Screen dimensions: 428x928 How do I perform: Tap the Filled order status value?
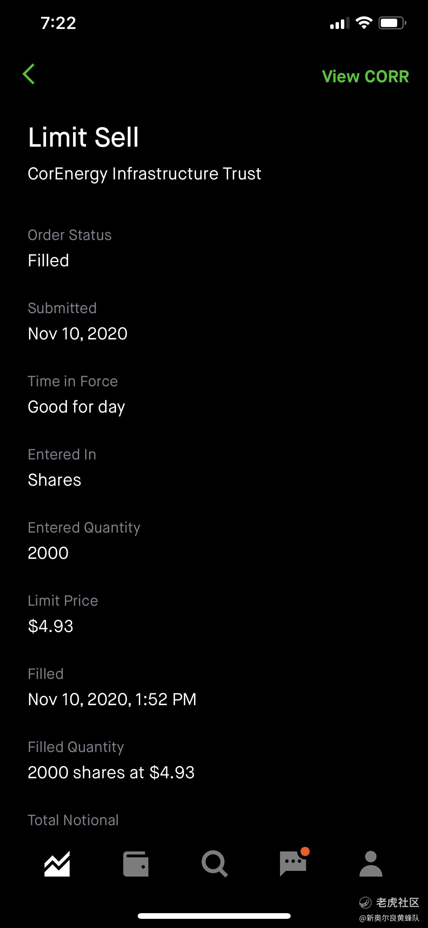pos(48,261)
